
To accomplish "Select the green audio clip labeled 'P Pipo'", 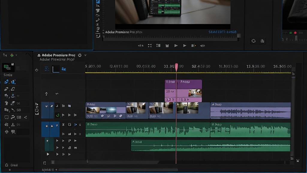I will pos(250,130).
